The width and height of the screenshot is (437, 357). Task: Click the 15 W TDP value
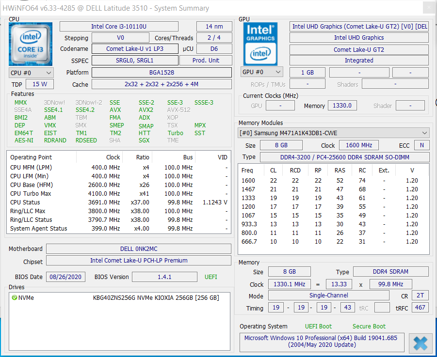(x=40, y=84)
